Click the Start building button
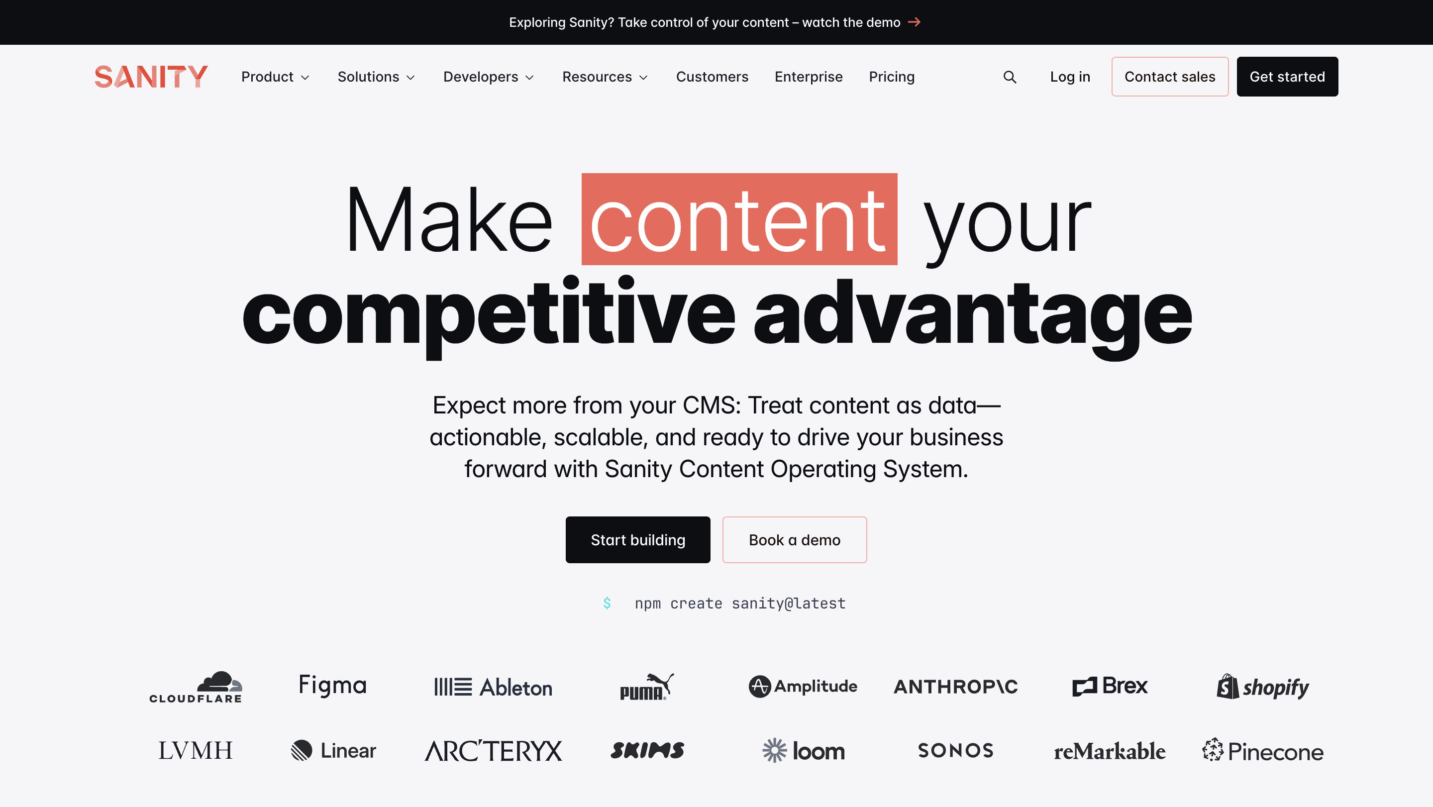Viewport: 1433px width, 807px height. pyautogui.click(x=638, y=539)
